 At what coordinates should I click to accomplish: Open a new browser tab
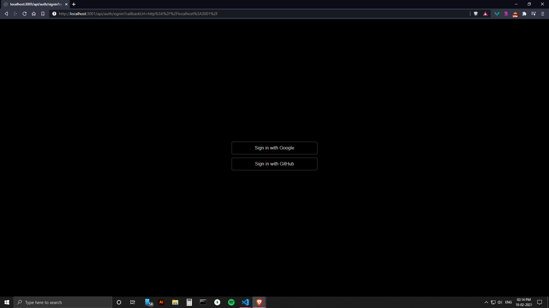pos(74,4)
